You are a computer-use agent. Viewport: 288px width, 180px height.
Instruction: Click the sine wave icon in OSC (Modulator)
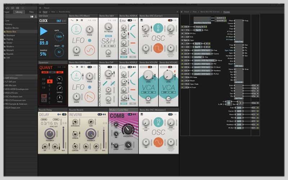(x=158, y=142)
